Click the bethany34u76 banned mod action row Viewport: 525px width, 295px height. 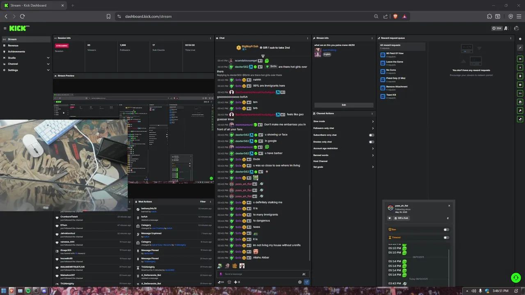(174, 210)
